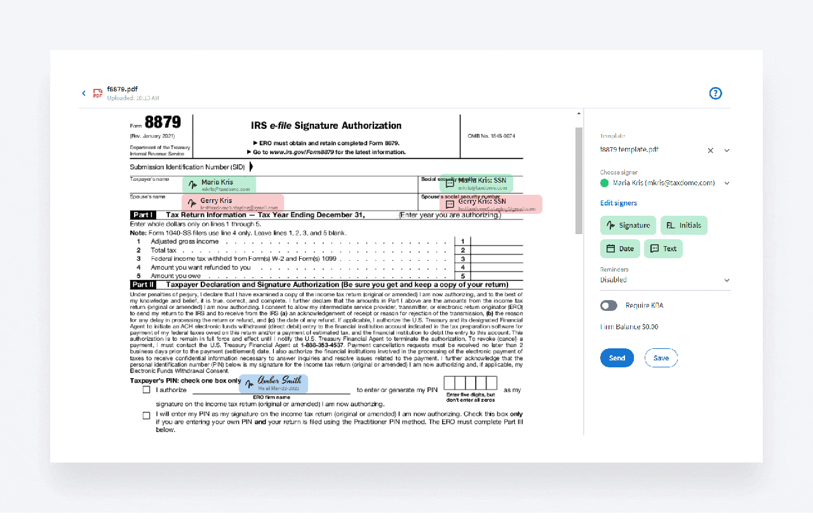813x519 pixels.
Task: Toggle the Require KBA switch
Action: click(x=608, y=306)
